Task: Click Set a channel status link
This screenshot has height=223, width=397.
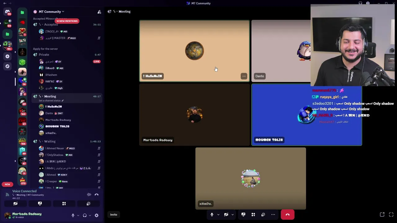Action: click(51, 101)
